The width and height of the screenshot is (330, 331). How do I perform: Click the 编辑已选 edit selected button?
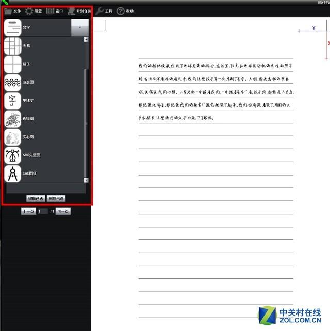coord(36,198)
